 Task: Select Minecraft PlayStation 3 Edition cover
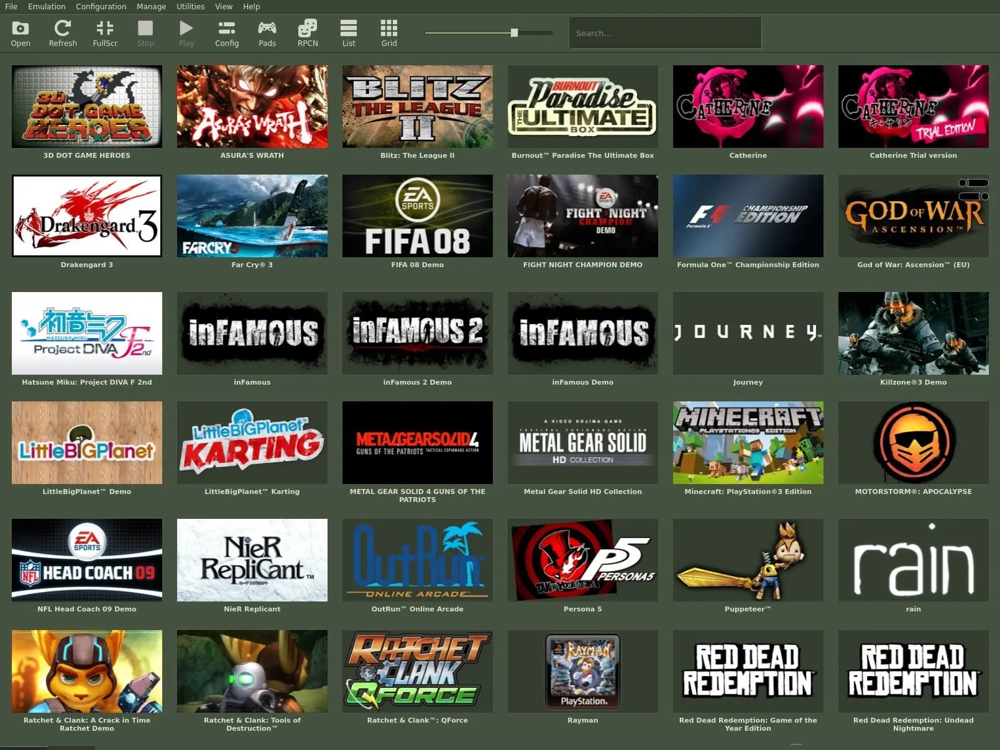748,442
